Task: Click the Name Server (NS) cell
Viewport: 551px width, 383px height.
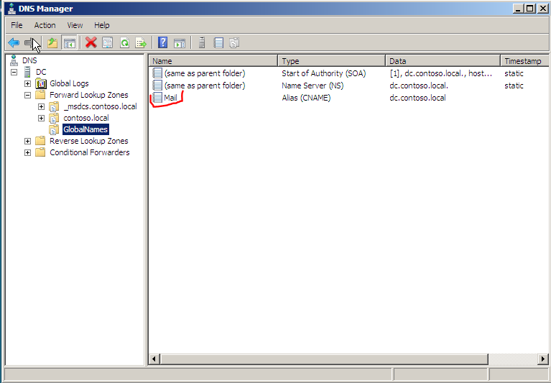Action: click(312, 86)
